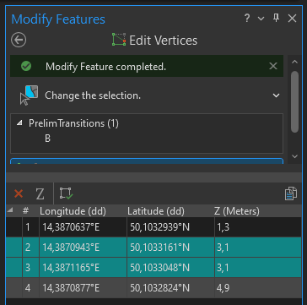Expand the Change the selection dropdown

276,95
